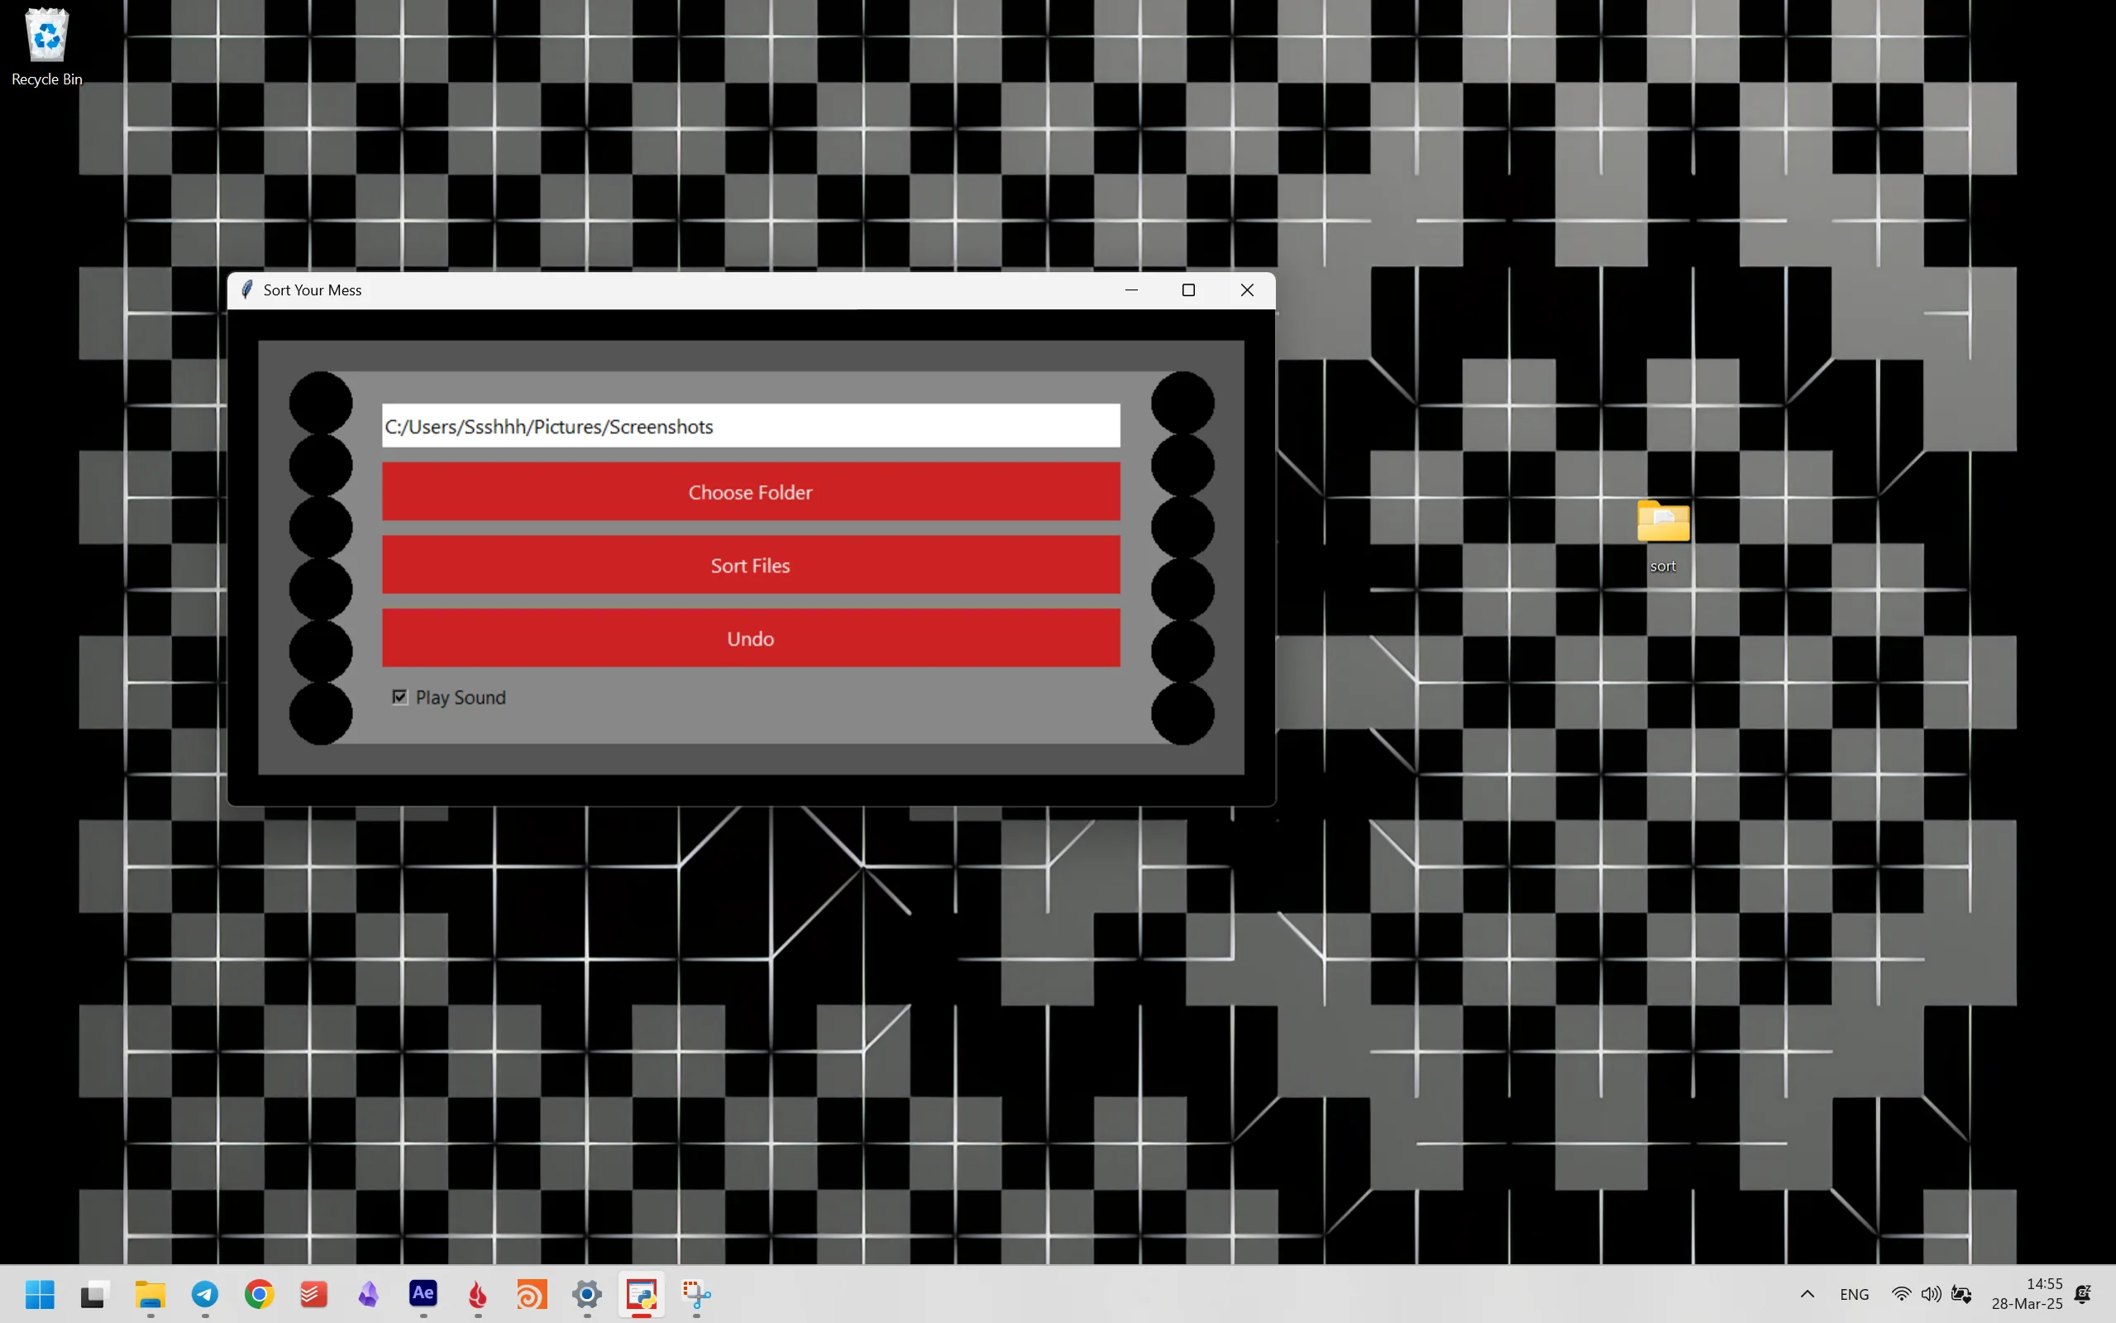Launch Telegram from the taskbar
The height and width of the screenshot is (1323, 2116).
pos(205,1294)
